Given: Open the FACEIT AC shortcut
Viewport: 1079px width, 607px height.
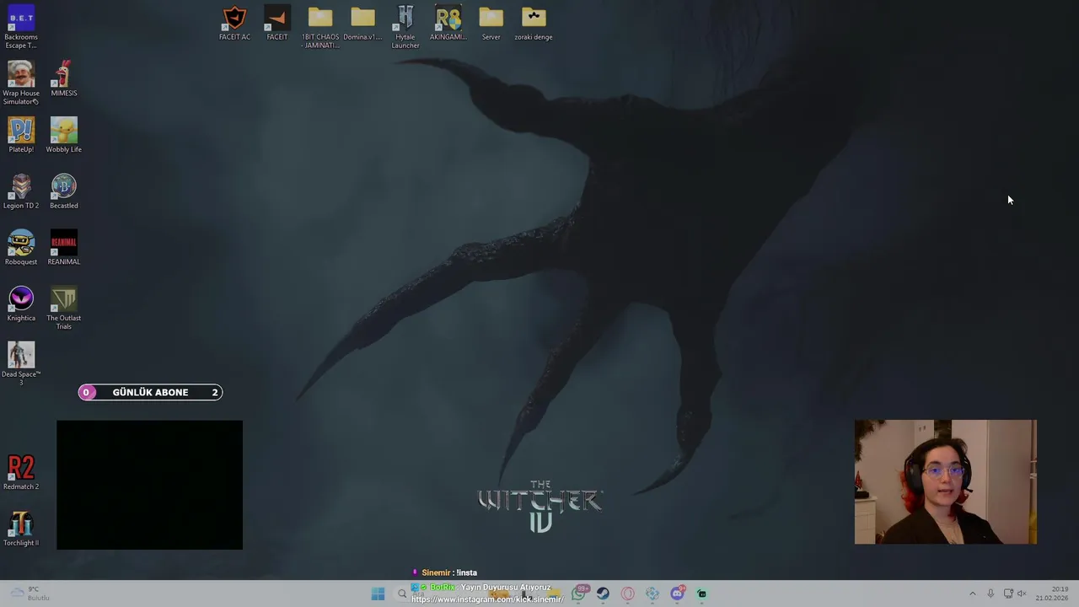Looking at the screenshot, I should click(234, 23).
